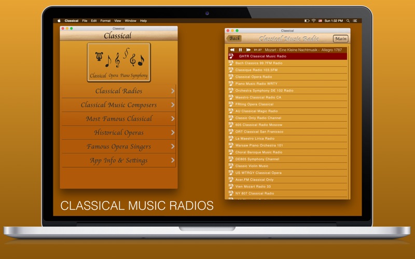
Task: Expand the Classical Music Composers arrow
Action: tap(173, 105)
